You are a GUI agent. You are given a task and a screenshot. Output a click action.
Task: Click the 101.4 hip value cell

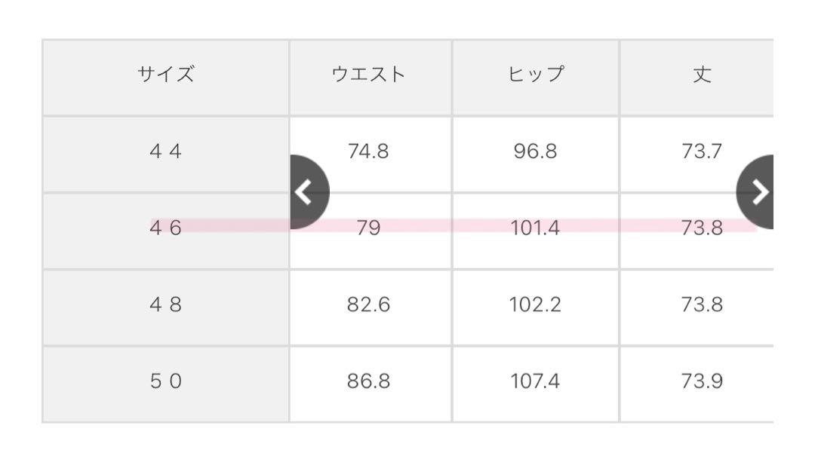535,231
